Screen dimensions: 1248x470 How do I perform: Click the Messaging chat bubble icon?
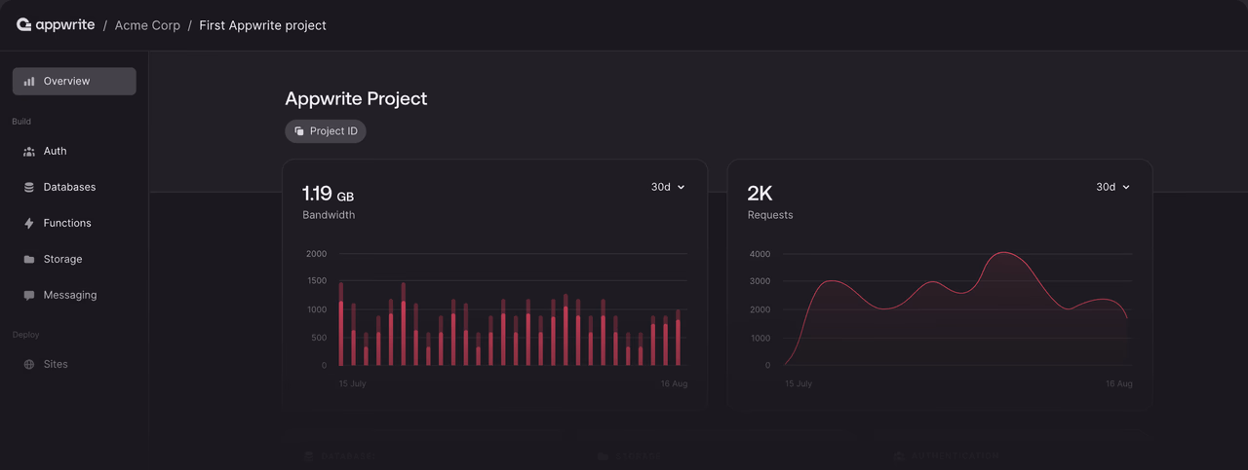(x=29, y=295)
